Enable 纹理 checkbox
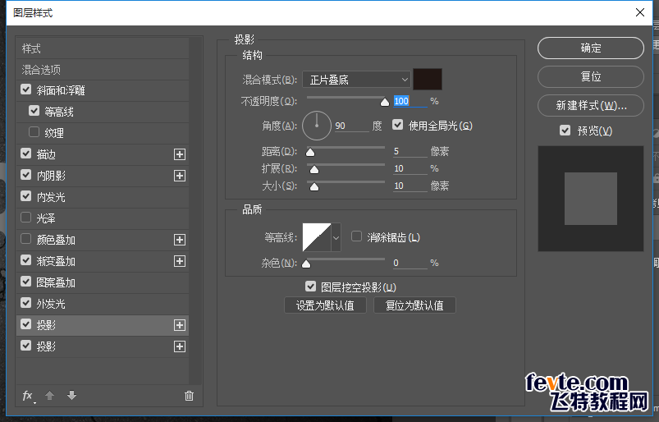The width and height of the screenshot is (659, 422). [x=34, y=132]
